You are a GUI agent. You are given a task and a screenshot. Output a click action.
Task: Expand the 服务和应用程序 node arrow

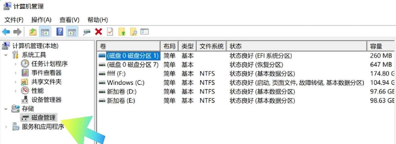click(6, 127)
